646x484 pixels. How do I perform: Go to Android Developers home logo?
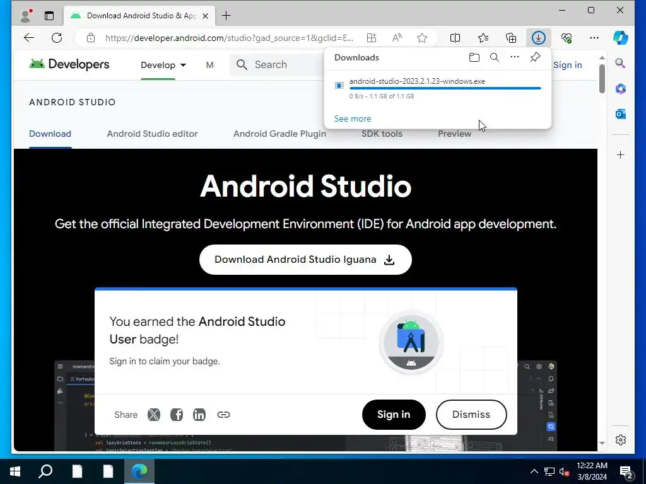69,64
